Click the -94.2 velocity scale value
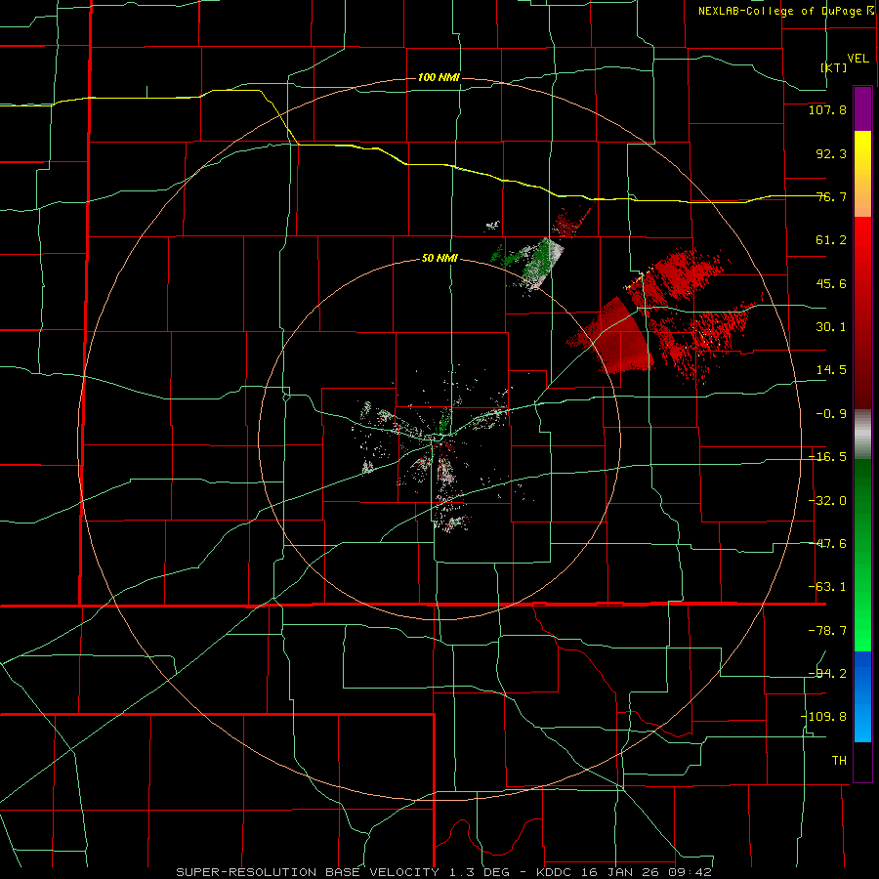 coord(827,674)
